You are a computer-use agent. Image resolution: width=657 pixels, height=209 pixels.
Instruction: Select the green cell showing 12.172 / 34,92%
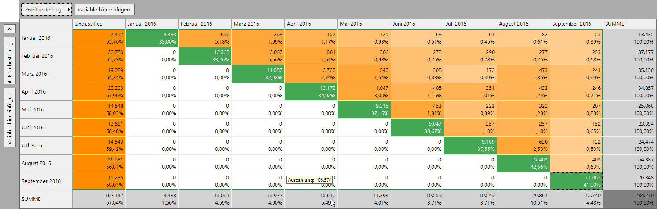pyautogui.click(x=311, y=91)
